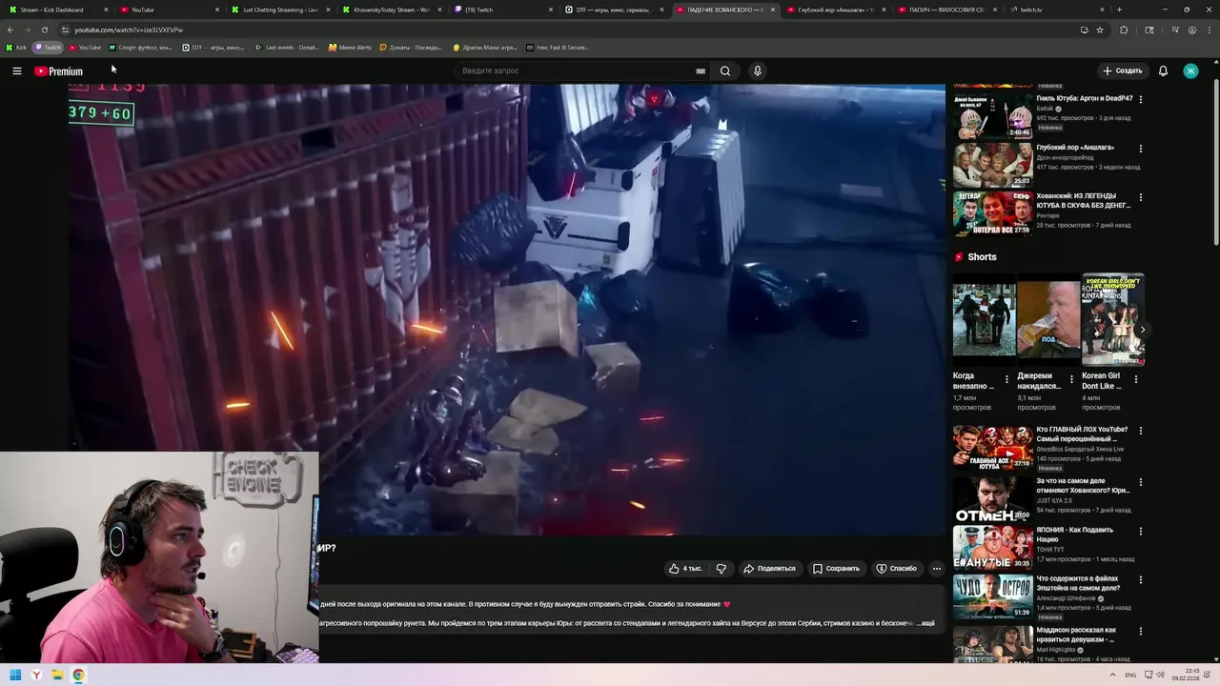Open the YouTube guide hamburger menu
1220x686 pixels.
(16, 71)
